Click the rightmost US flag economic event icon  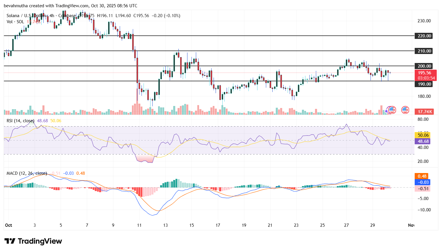pos(405,110)
